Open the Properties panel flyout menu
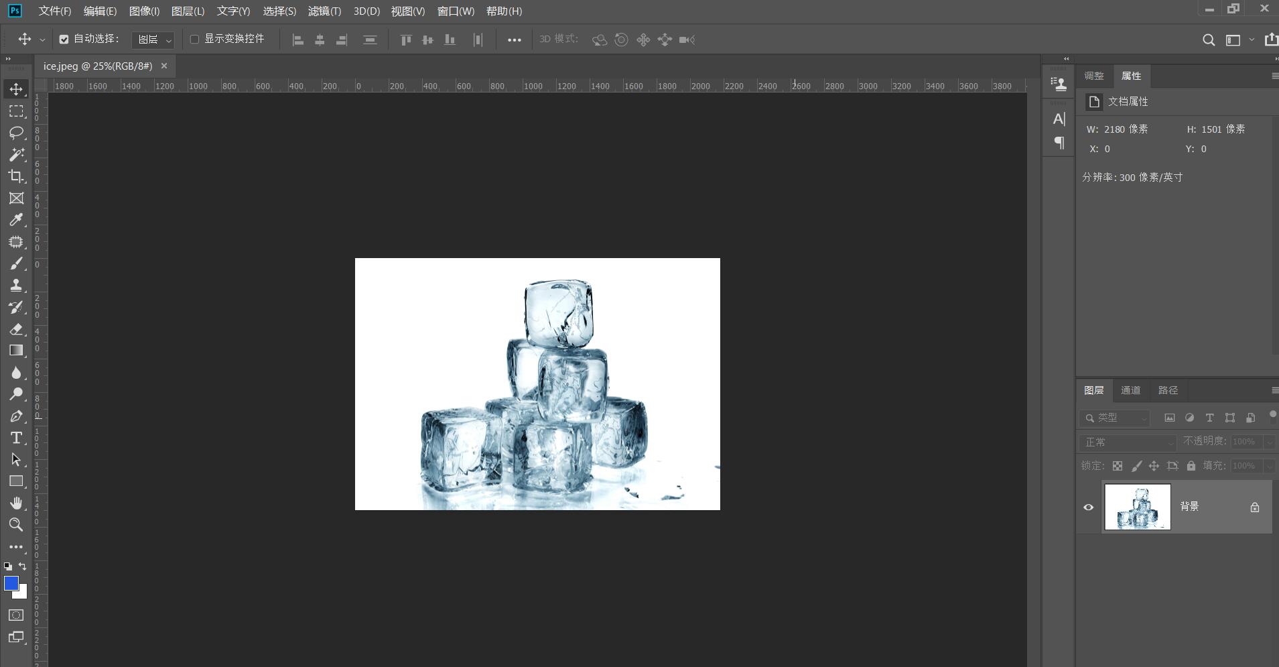The width and height of the screenshot is (1279, 667). [1274, 76]
